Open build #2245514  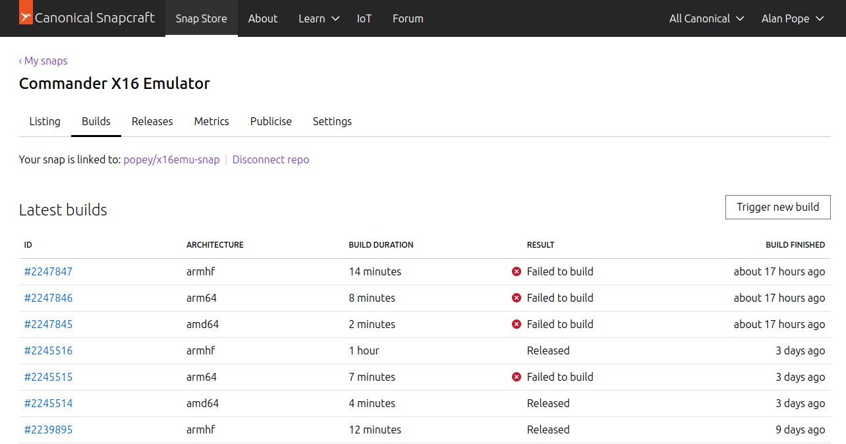click(48, 403)
